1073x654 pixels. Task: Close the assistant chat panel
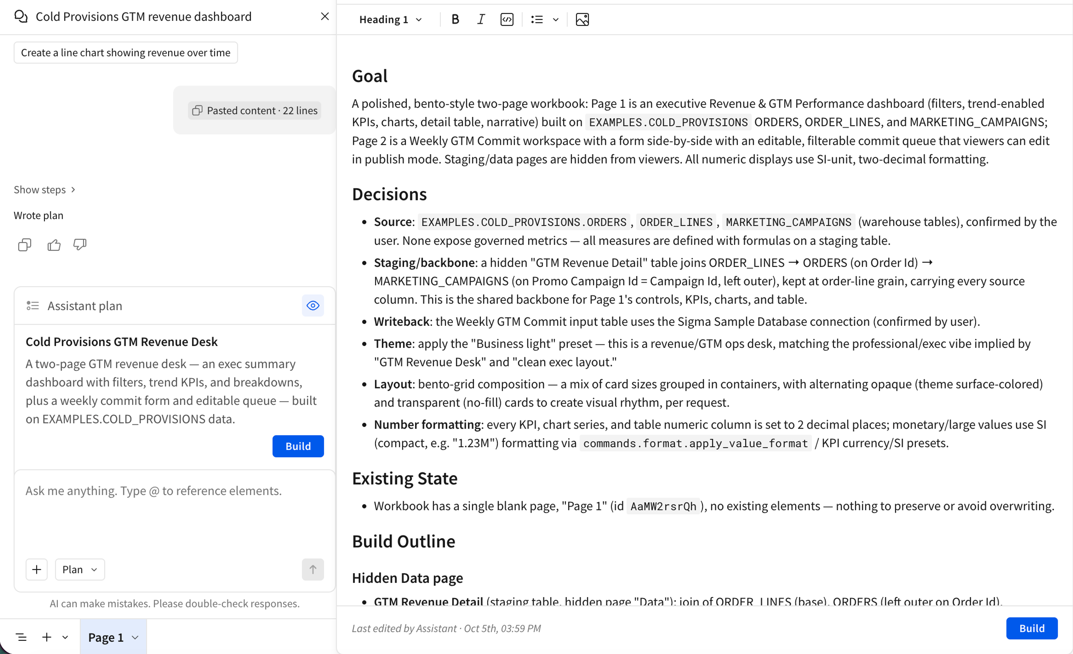pos(324,16)
